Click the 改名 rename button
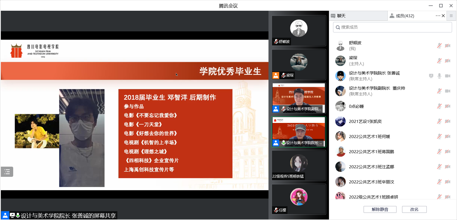 [x=414, y=209]
